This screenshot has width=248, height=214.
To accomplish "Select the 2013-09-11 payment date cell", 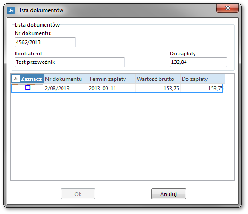I will tap(112, 88).
